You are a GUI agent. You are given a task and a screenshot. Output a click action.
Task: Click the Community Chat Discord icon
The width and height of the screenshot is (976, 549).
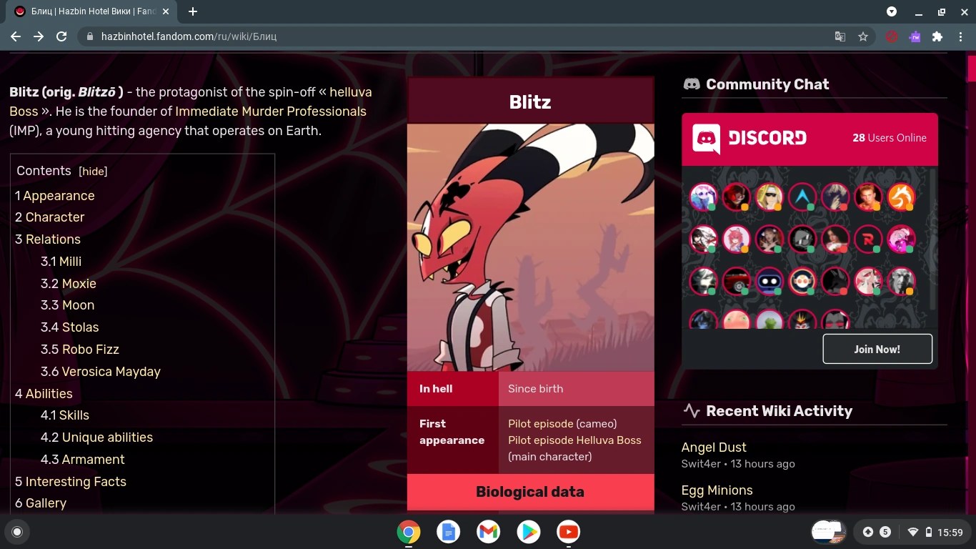point(692,84)
